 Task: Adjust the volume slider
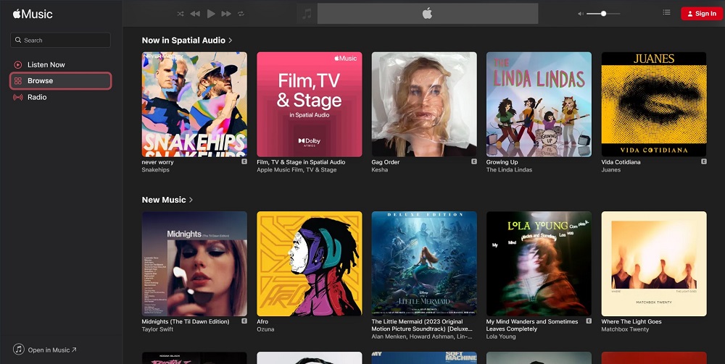pos(603,14)
